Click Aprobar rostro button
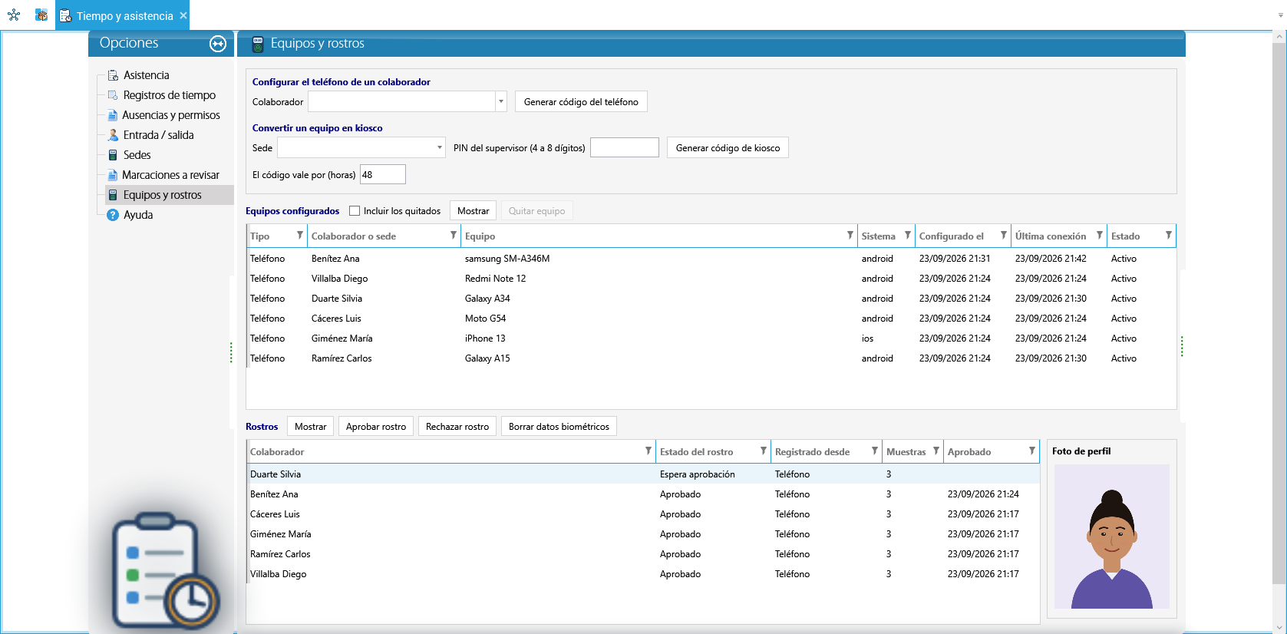Screen dimensions: 1287x634 click(x=376, y=427)
